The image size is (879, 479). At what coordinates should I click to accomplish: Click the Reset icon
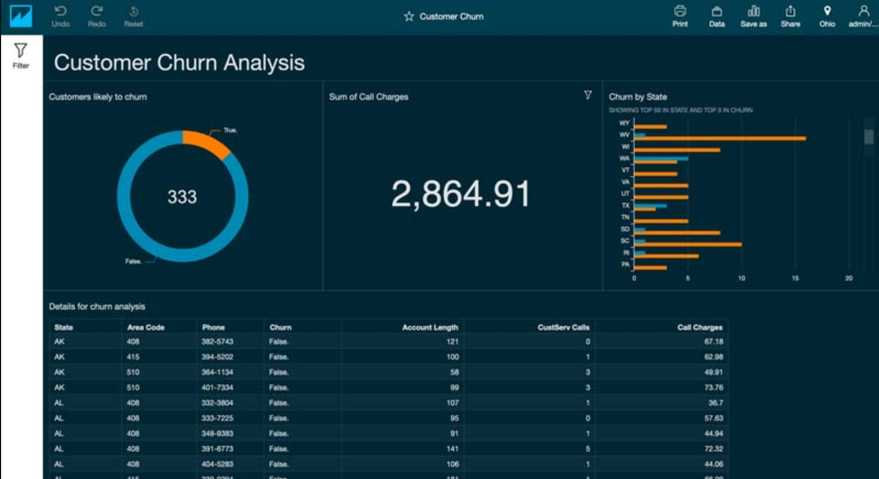click(133, 11)
